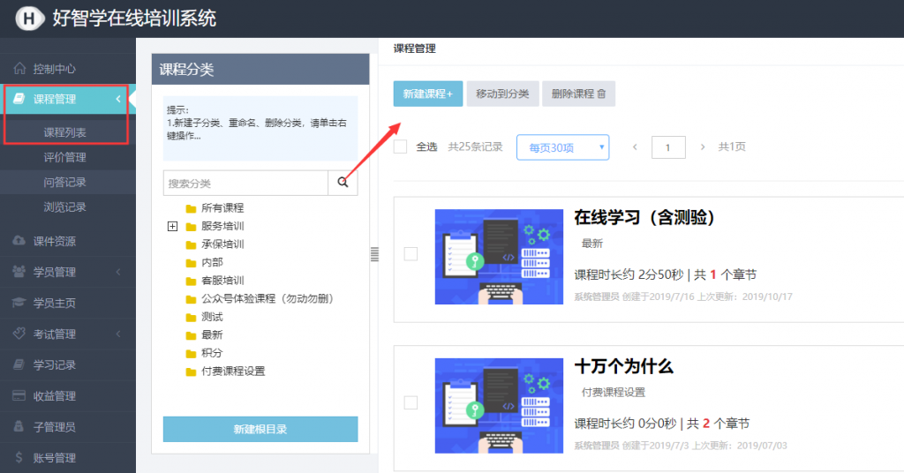The image size is (904, 473).
Task: Click the folder icon of 公众号体验课程
Action: (x=191, y=299)
